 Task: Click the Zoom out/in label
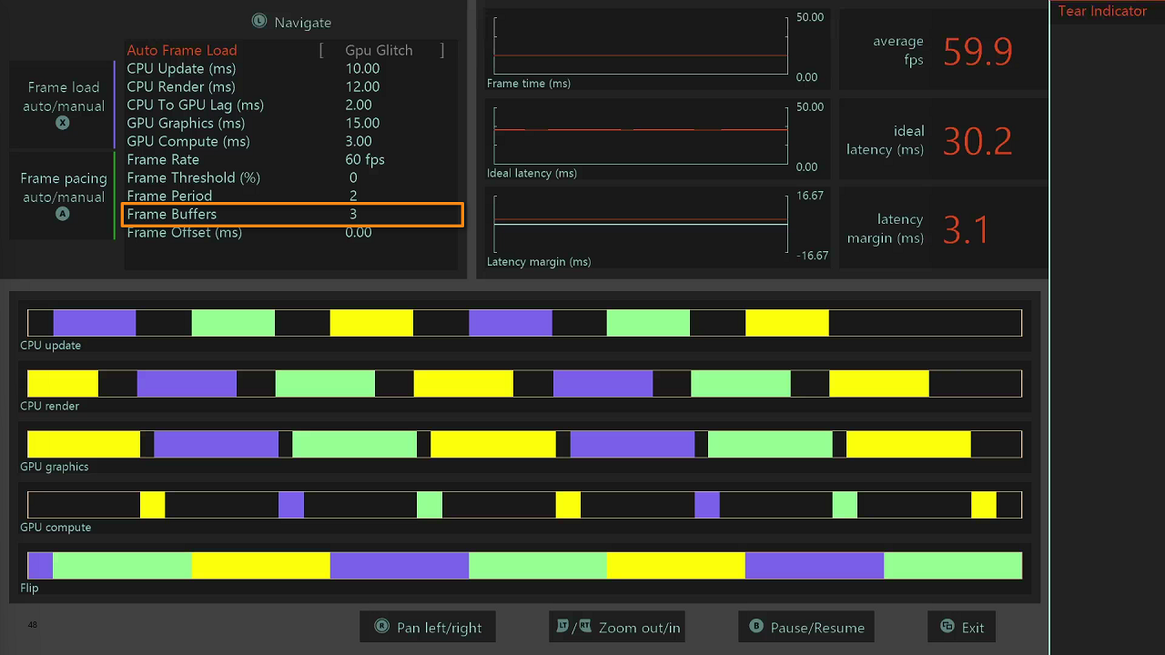coord(639,628)
